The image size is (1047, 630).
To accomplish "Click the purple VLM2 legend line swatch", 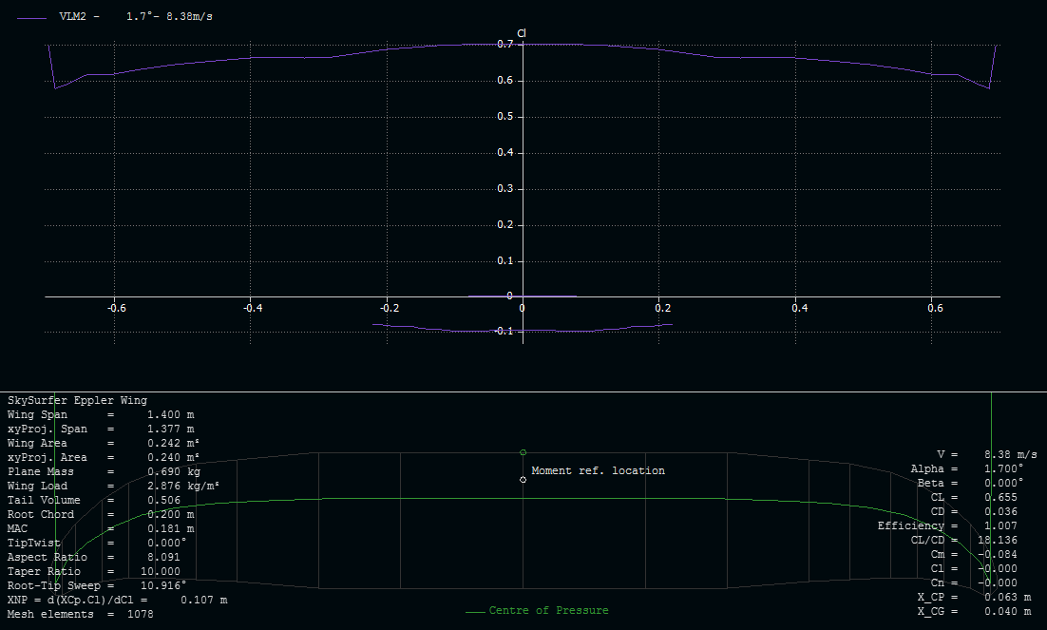I will 32,17.
